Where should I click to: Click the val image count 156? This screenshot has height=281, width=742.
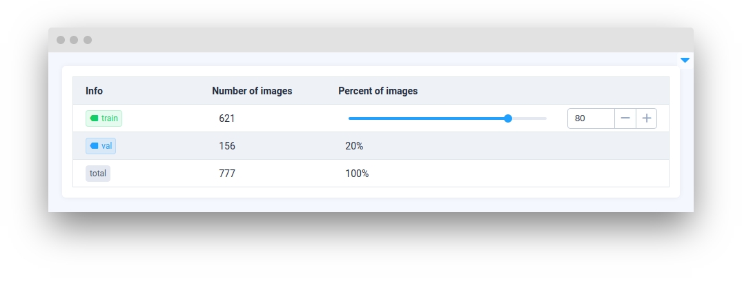[227, 146]
